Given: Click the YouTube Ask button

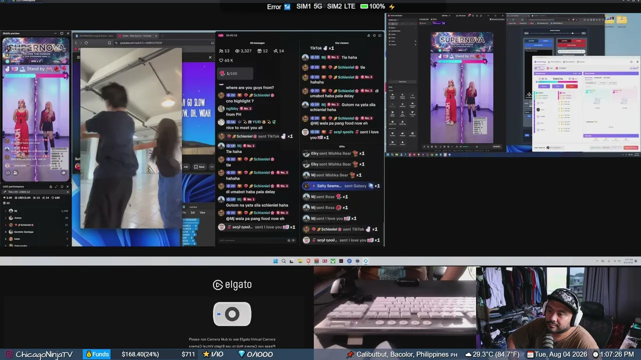Looking at the screenshot, I should [186, 166].
